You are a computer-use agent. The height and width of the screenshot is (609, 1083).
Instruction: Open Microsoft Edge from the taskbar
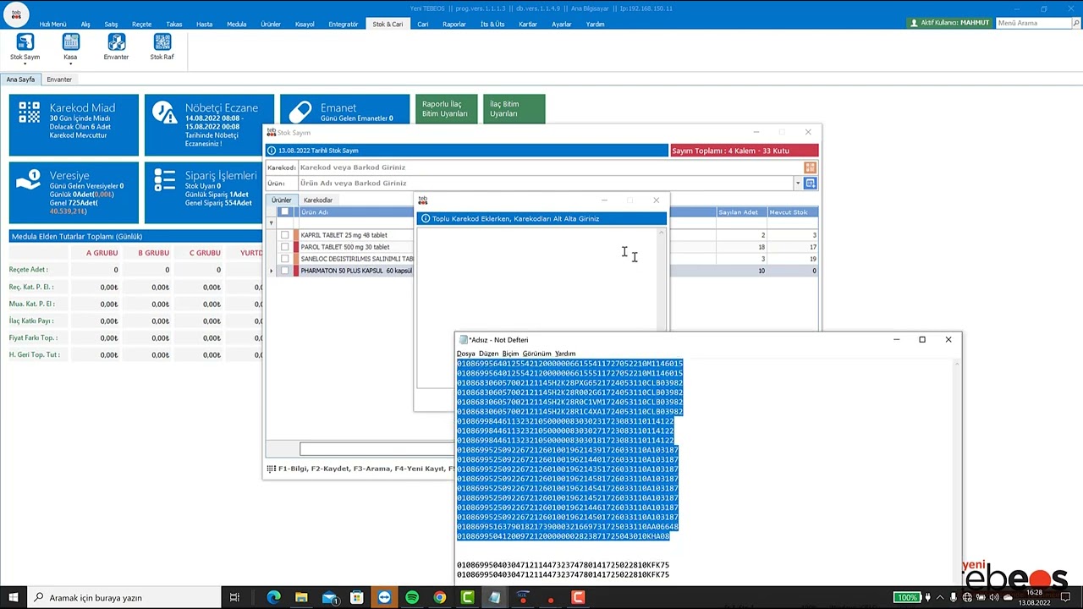(x=273, y=598)
